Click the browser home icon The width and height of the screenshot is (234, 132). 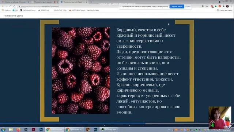tap(14, 6)
